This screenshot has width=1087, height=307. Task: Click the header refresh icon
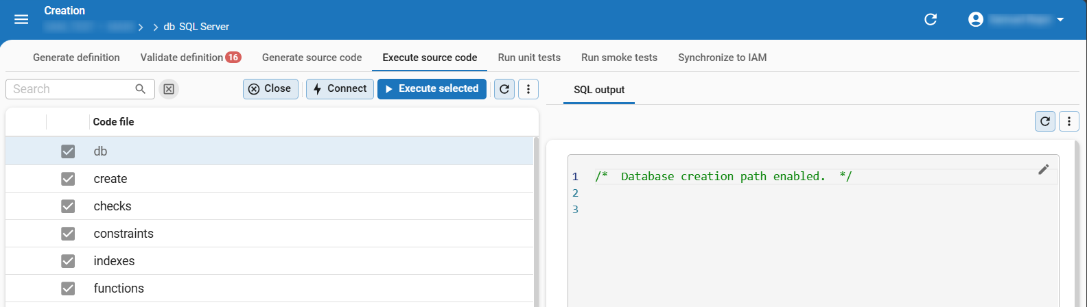coord(931,19)
